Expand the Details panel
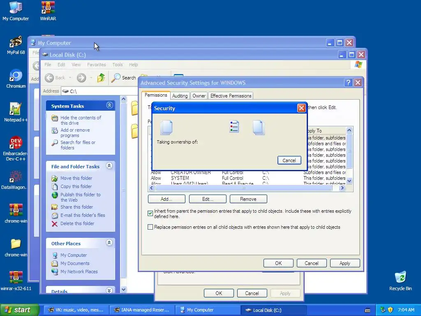The width and height of the screenshot is (421, 316). click(109, 291)
